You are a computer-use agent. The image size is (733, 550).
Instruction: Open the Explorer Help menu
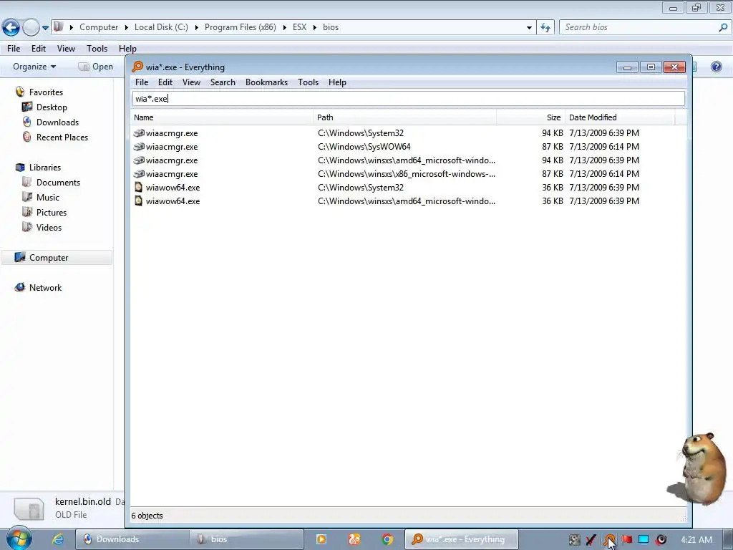(127, 49)
